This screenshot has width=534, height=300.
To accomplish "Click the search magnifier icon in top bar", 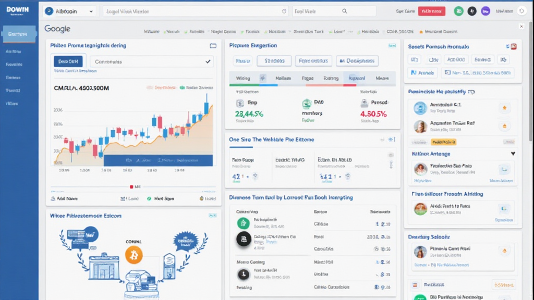I will (x=345, y=11).
